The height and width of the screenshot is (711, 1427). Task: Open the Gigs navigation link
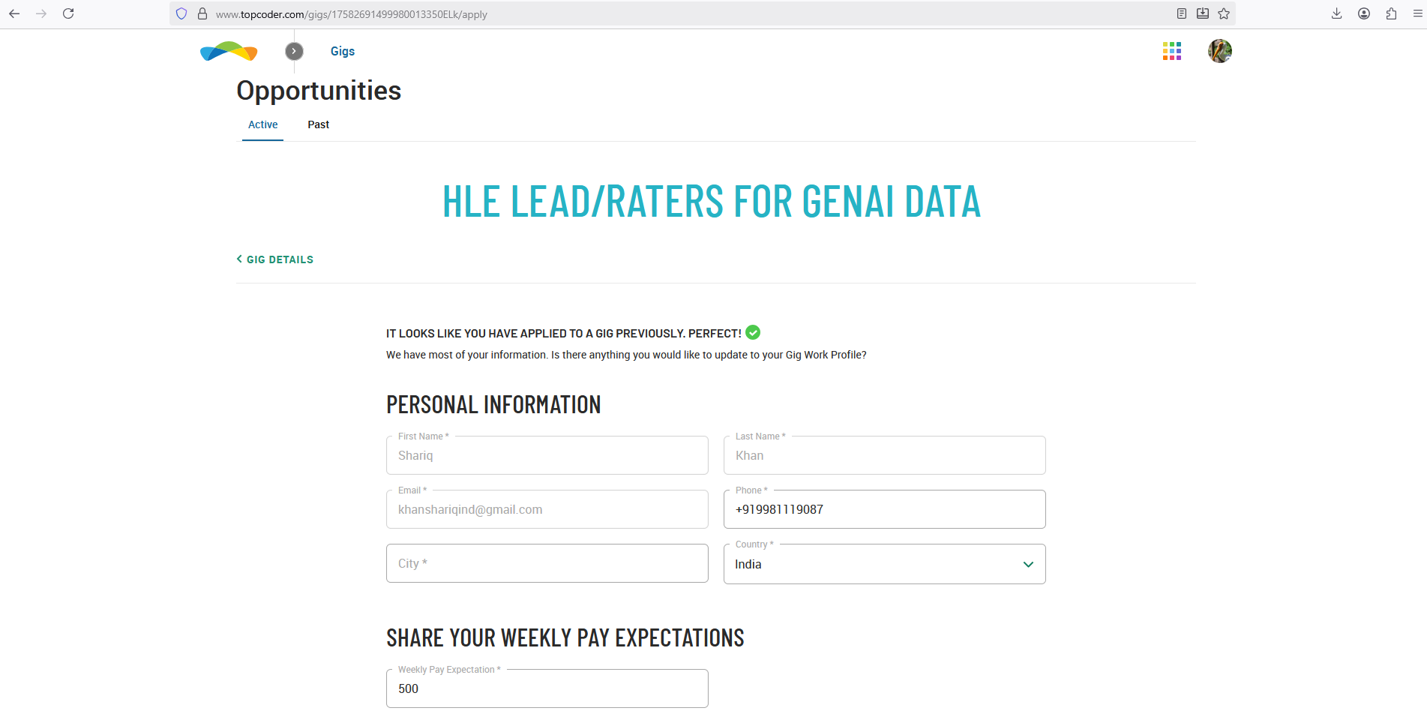point(342,51)
